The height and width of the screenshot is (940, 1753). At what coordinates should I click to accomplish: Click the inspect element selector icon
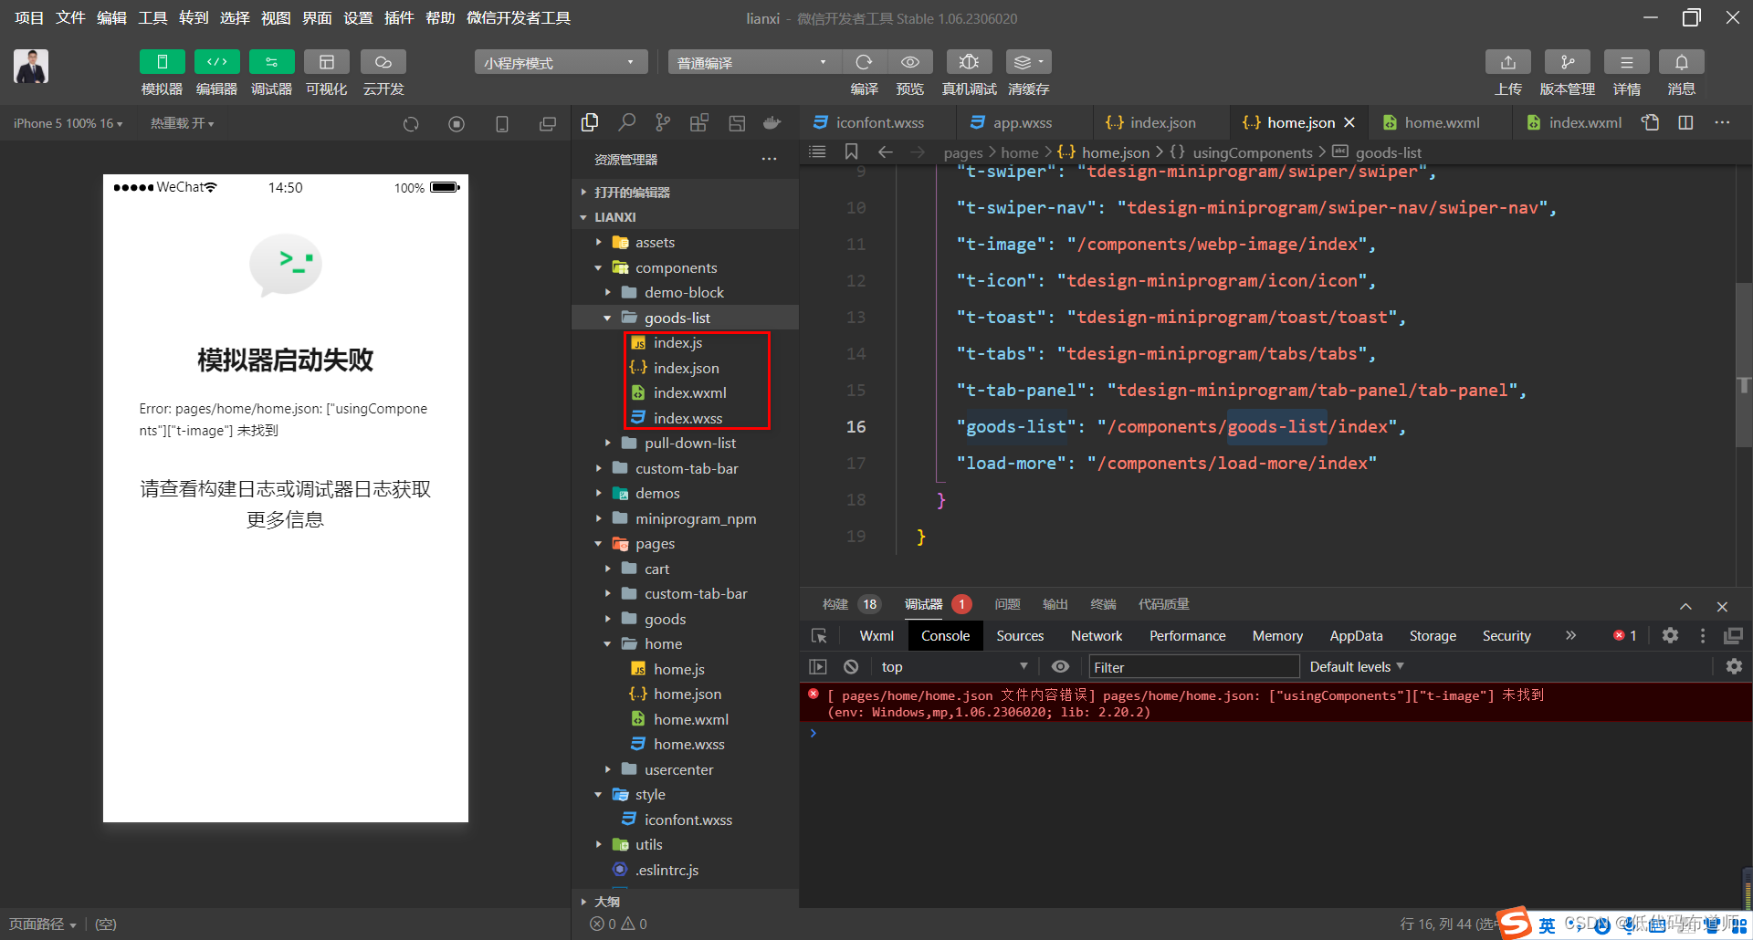(x=819, y=636)
